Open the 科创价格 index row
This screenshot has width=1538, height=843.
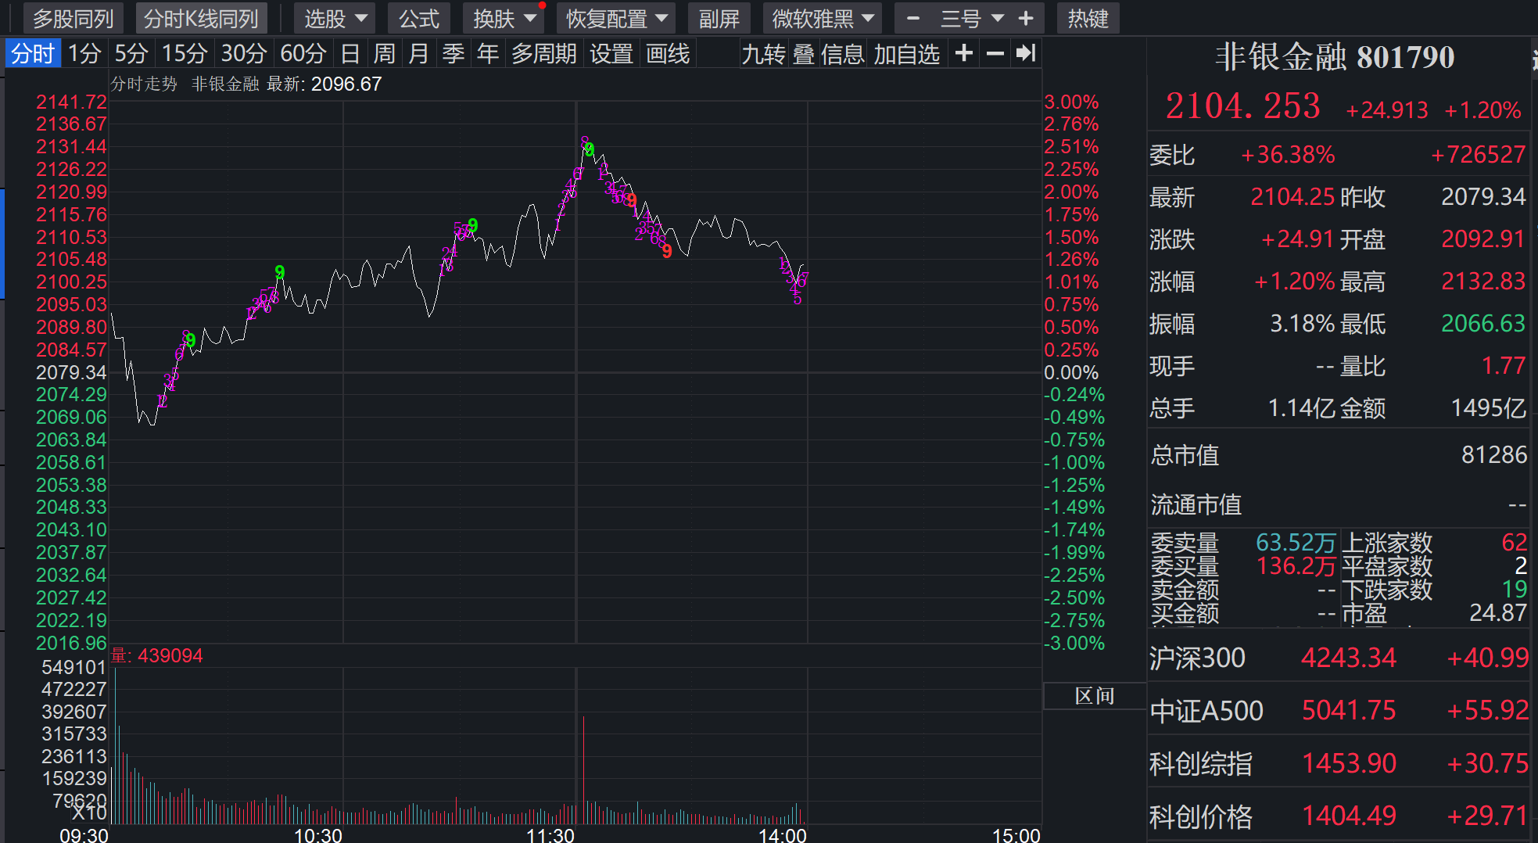(x=1338, y=816)
